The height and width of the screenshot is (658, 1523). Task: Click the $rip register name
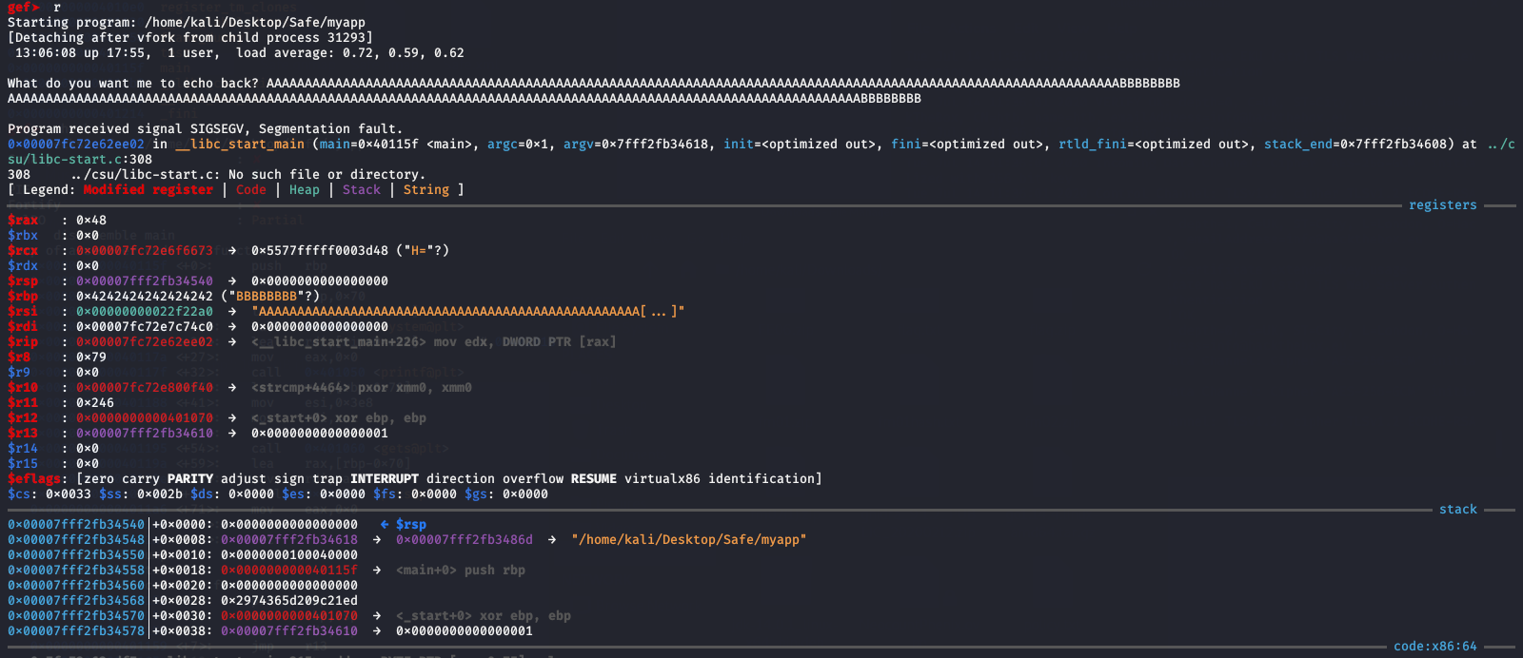(x=23, y=341)
